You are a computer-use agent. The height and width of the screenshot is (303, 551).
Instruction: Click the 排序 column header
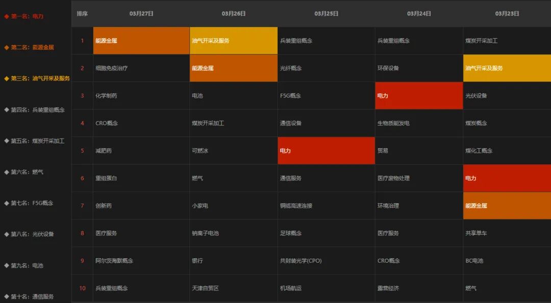tap(82, 14)
